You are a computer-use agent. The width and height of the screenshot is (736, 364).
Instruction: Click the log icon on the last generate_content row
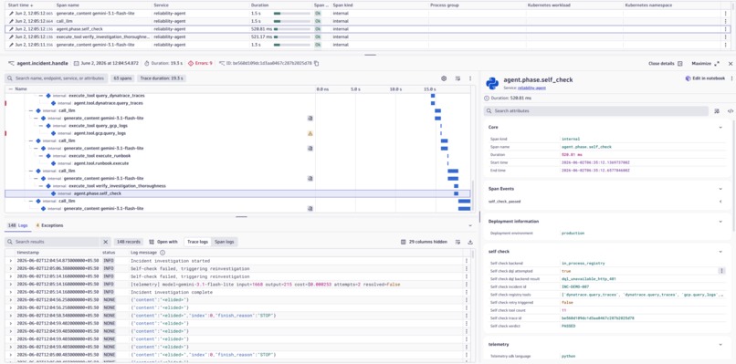click(x=310, y=208)
